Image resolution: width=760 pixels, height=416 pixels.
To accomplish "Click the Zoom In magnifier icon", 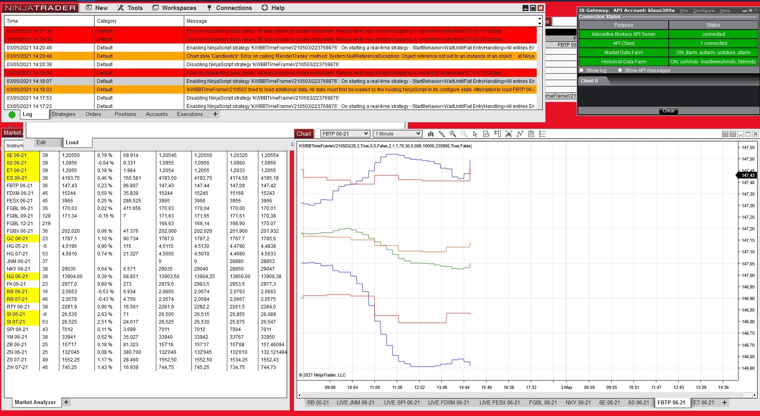I will click(x=453, y=134).
